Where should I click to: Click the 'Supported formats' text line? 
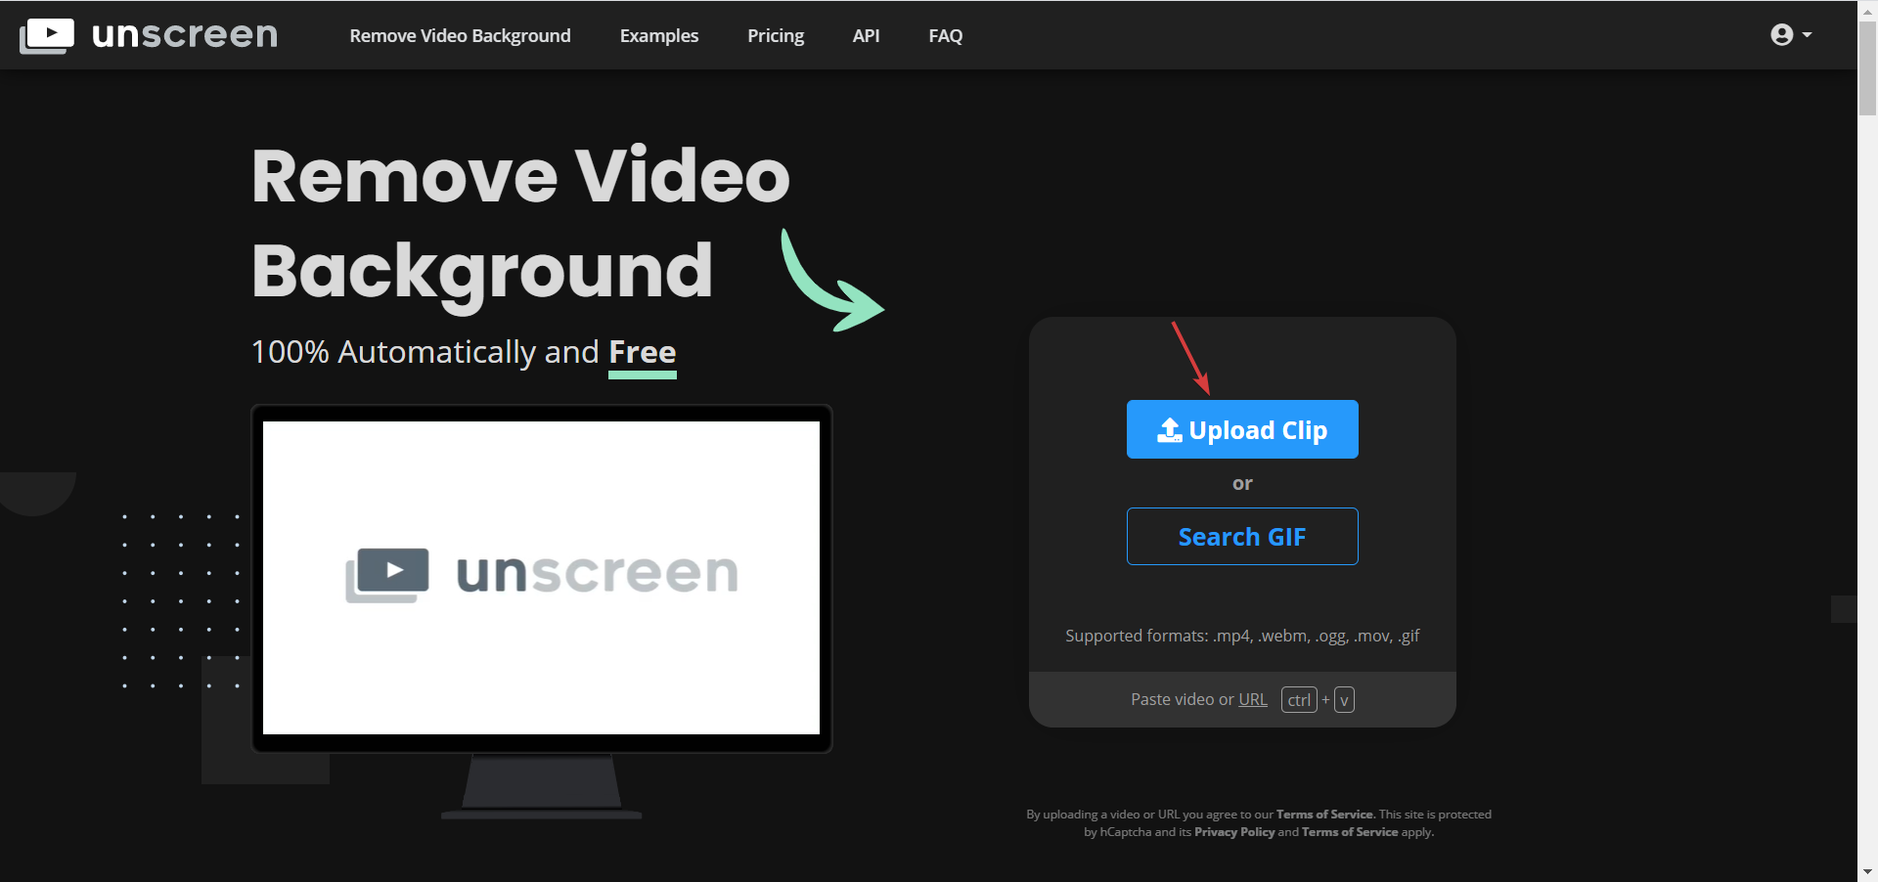(1242, 636)
